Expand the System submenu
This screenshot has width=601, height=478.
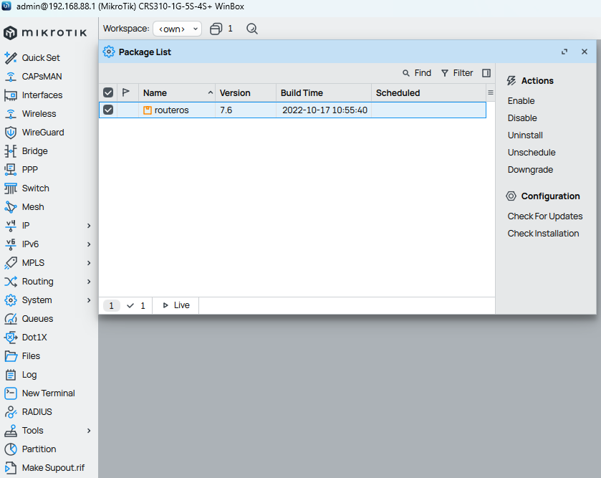pyautogui.click(x=89, y=300)
